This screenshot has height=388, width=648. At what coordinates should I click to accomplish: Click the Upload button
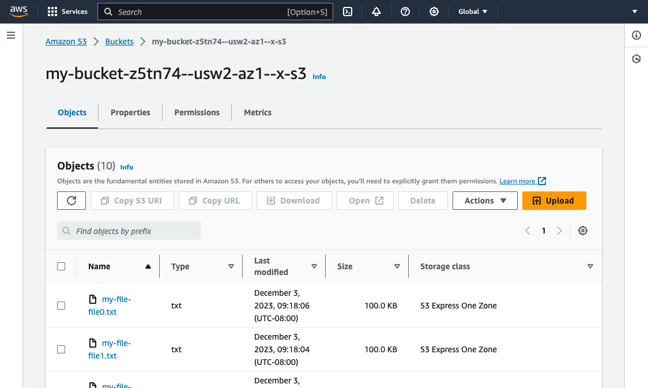pyautogui.click(x=554, y=201)
